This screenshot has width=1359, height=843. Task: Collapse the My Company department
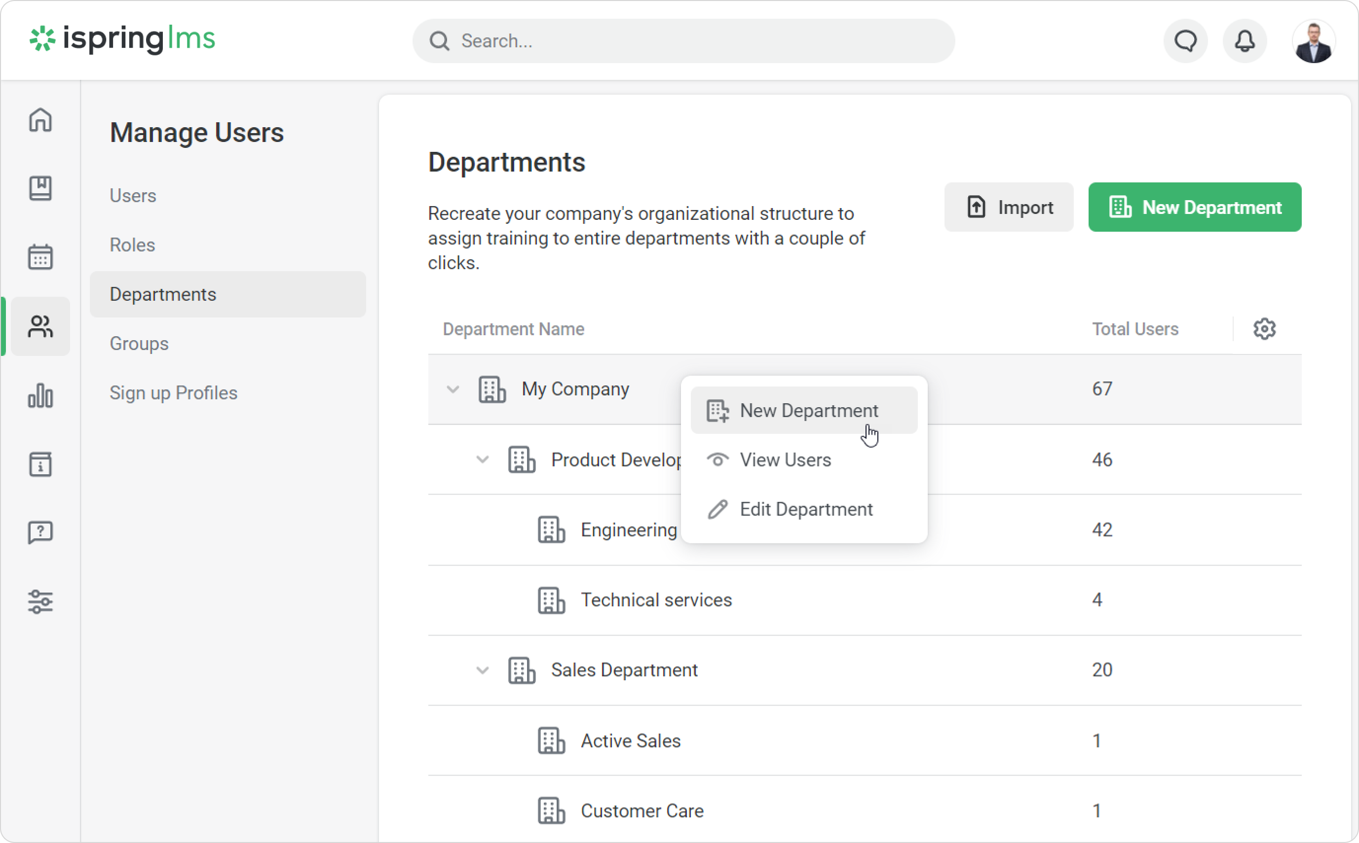click(x=453, y=389)
